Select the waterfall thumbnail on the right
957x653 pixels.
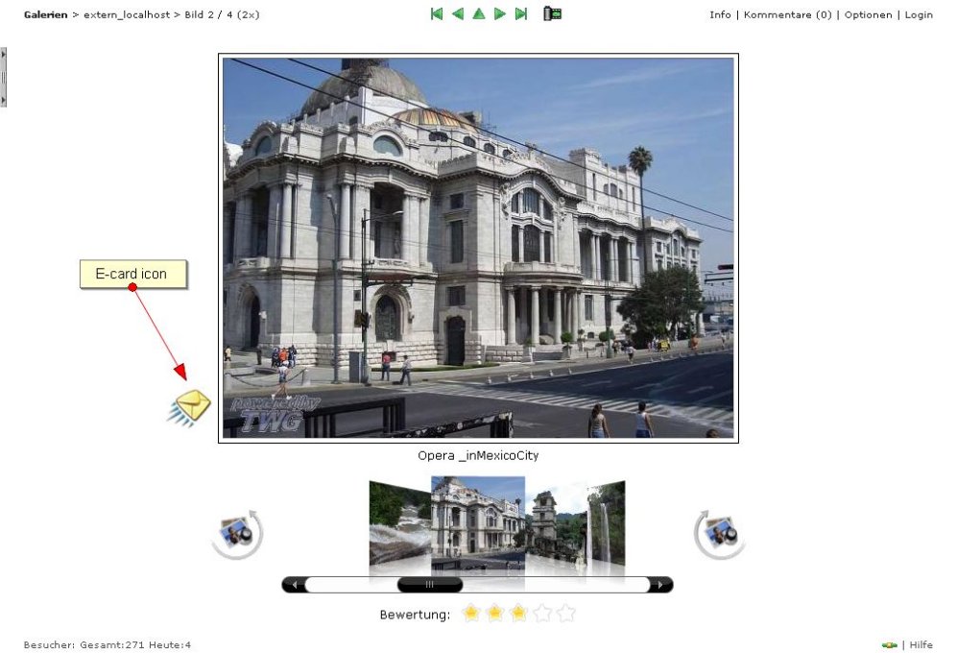coord(606,528)
